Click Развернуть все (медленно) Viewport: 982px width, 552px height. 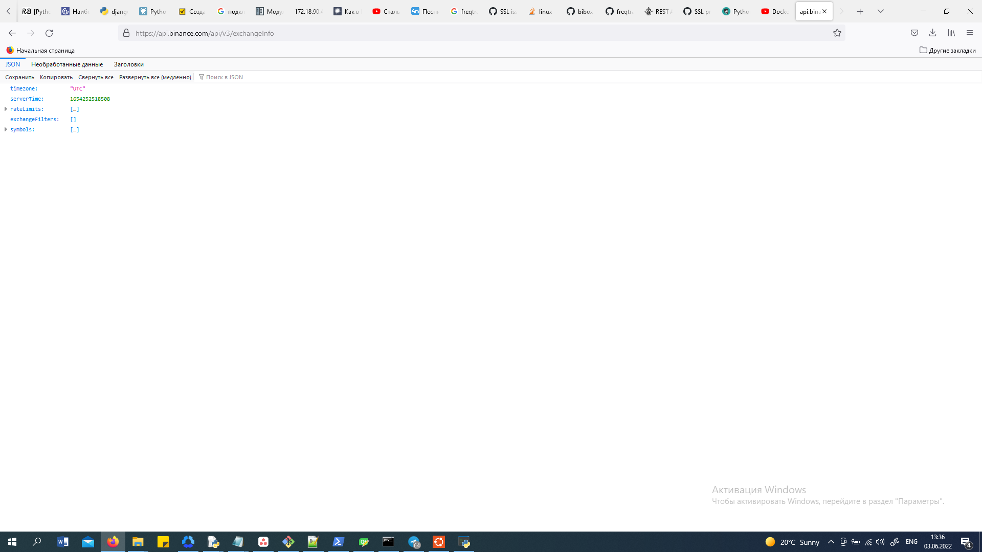point(155,77)
